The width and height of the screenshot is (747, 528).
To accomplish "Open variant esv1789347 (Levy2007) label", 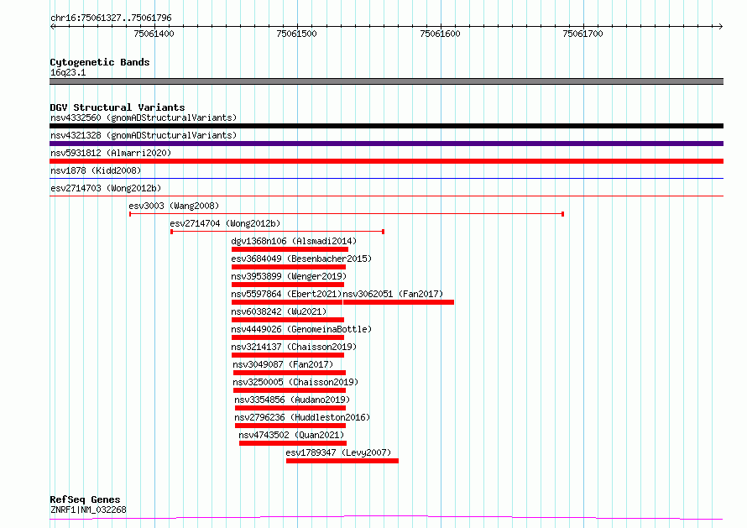I will point(338,452).
